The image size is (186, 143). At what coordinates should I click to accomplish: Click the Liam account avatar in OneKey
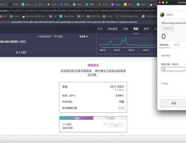click(162, 15)
